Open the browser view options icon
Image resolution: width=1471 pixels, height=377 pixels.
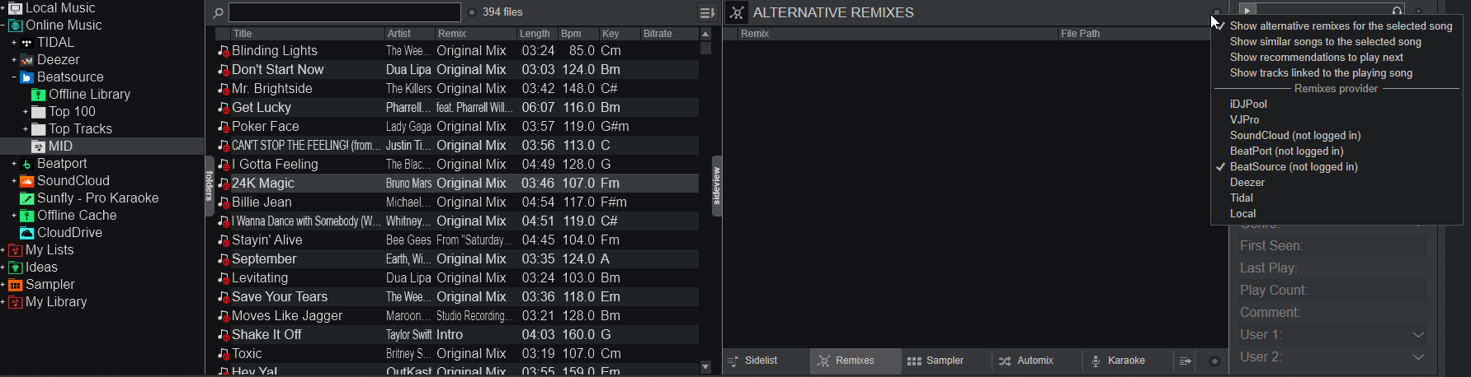(x=707, y=13)
